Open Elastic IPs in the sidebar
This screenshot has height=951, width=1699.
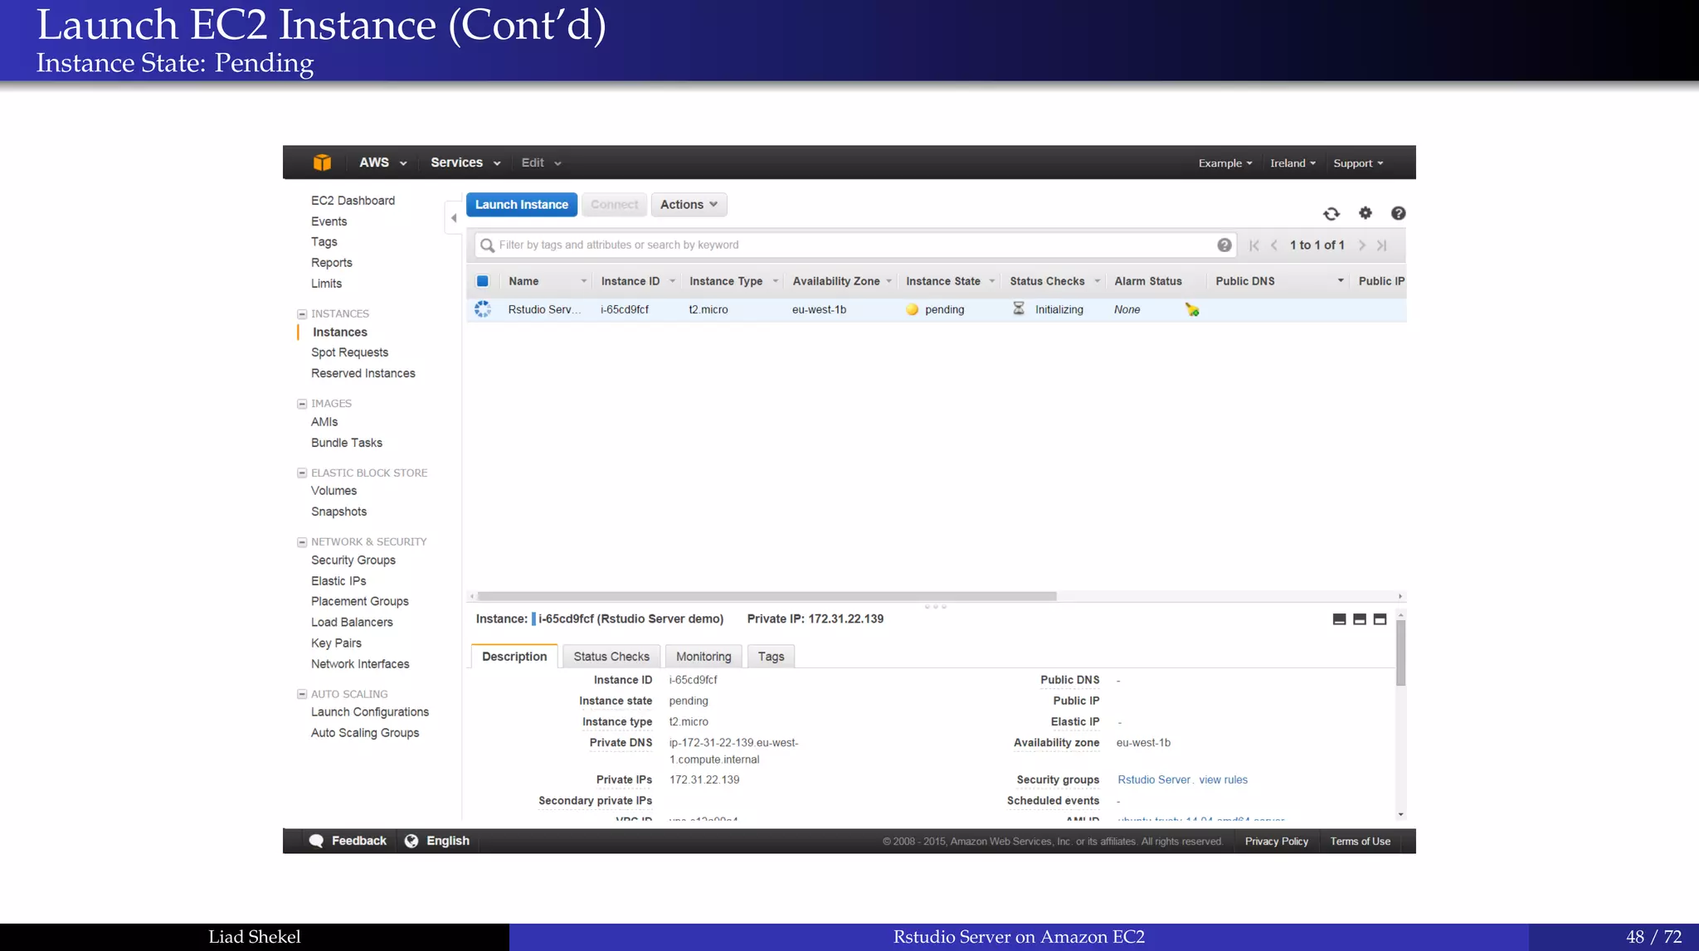[x=338, y=581]
